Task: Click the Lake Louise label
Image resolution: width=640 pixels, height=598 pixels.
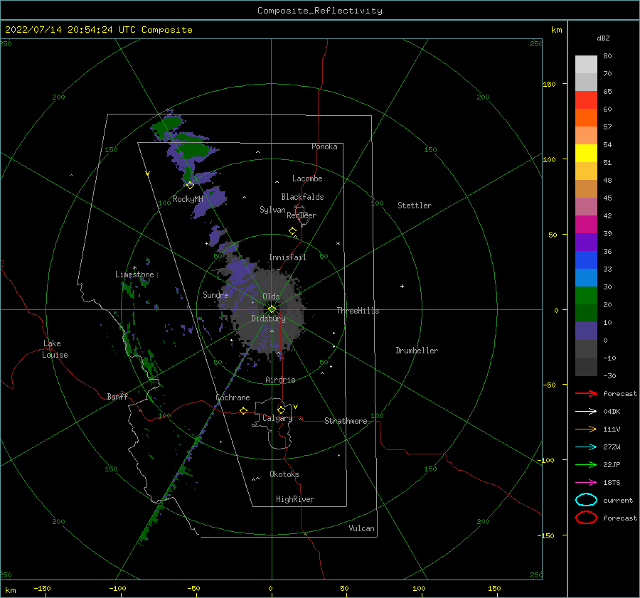Action: point(55,349)
